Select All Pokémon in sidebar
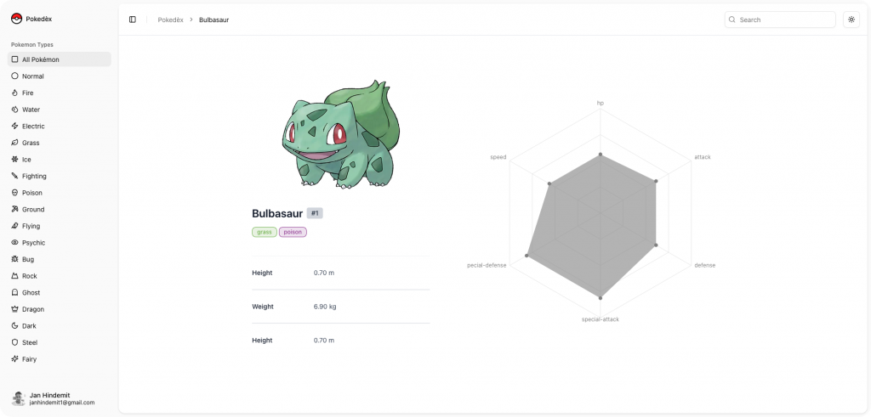Viewport: 871px width, 417px height. pyautogui.click(x=59, y=59)
